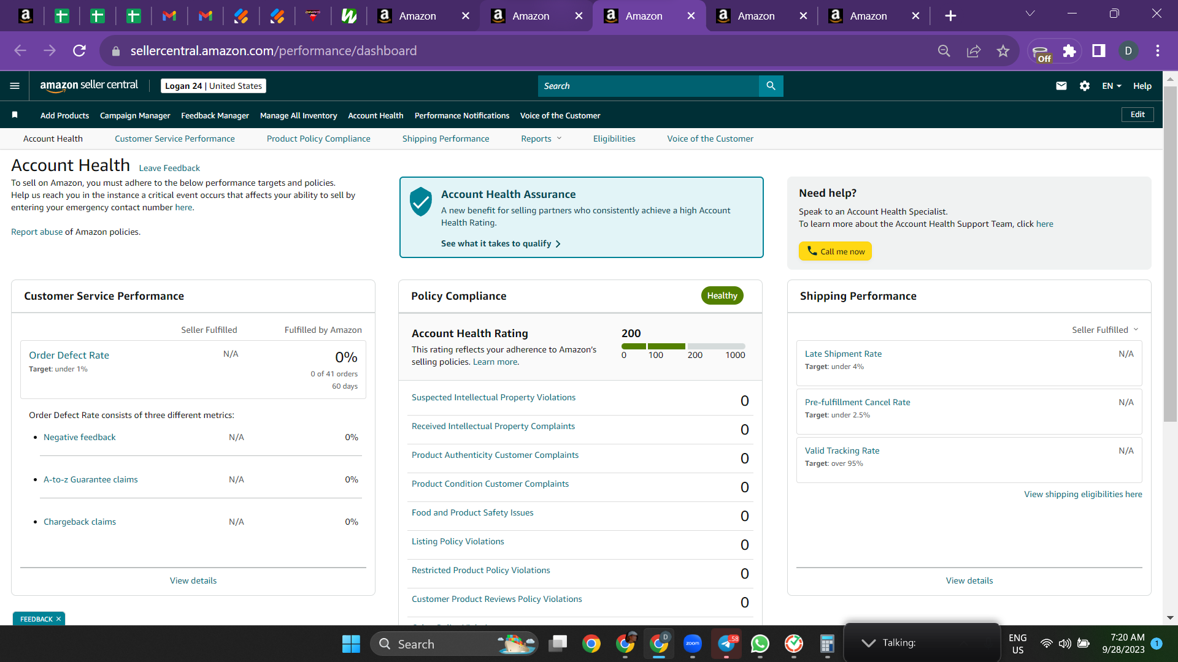Open the Seller Fulfilled dropdown in Shipping Performance

click(1105, 330)
